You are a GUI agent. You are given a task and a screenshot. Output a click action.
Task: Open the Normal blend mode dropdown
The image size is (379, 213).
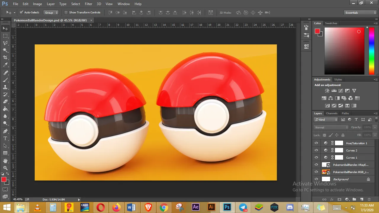click(x=331, y=127)
